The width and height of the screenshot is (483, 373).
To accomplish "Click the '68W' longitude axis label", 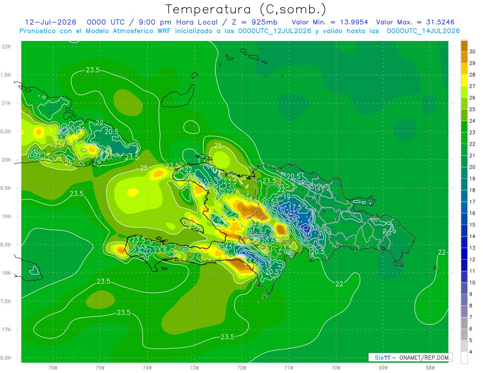I will point(430,368).
